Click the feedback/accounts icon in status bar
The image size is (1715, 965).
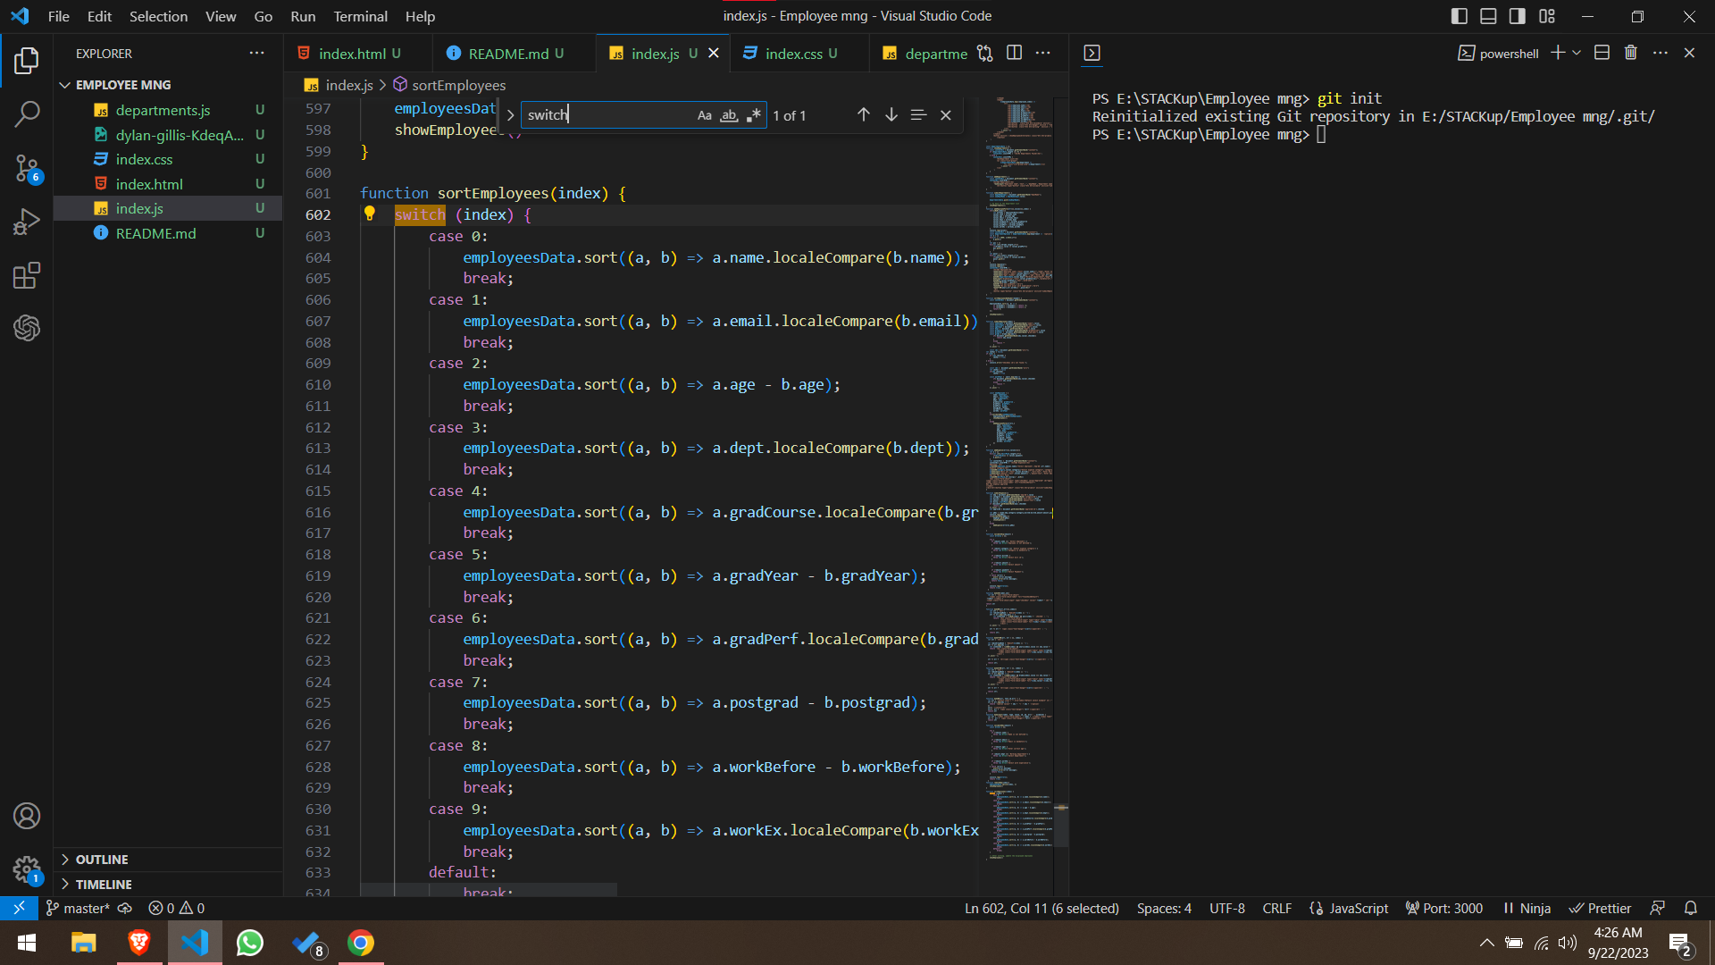[1658, 908]
